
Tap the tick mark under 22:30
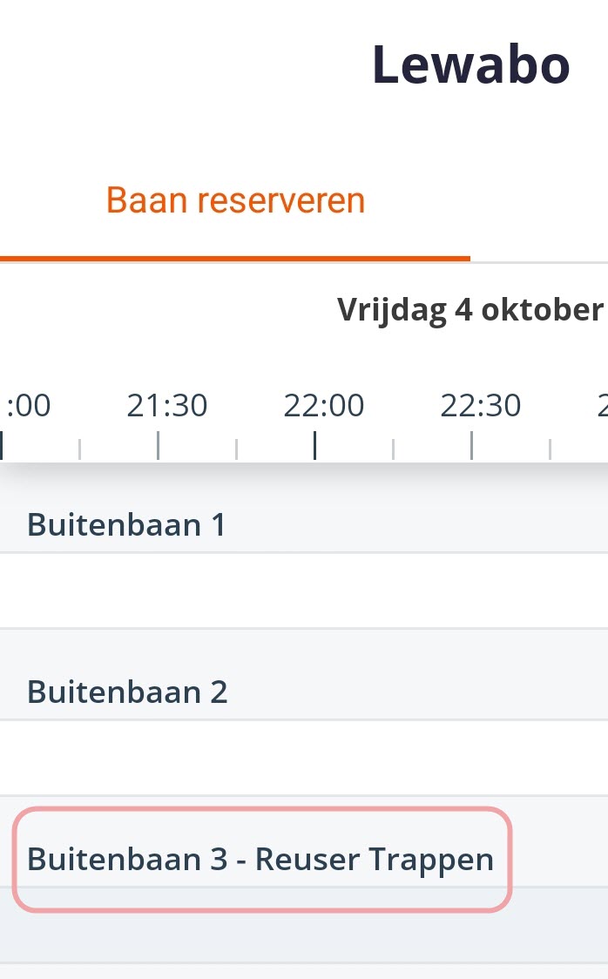coord(471,446)
